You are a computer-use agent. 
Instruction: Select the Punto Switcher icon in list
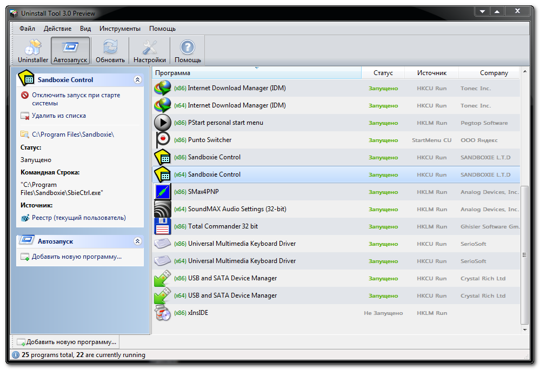point(163,140)
